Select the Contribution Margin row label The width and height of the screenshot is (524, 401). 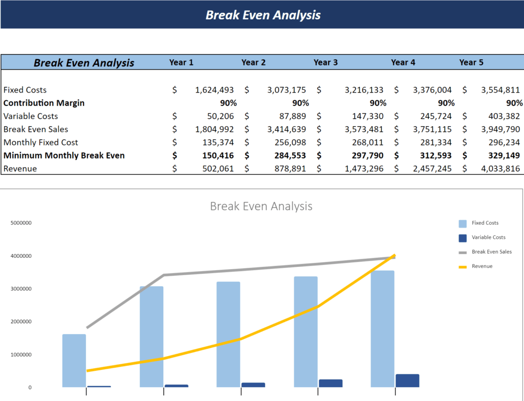point(43,103)
